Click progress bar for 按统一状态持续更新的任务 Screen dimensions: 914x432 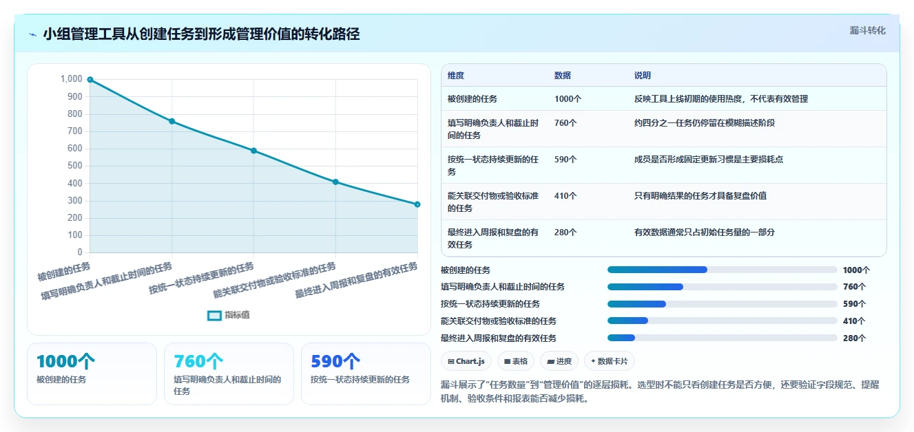pos(723,304)
